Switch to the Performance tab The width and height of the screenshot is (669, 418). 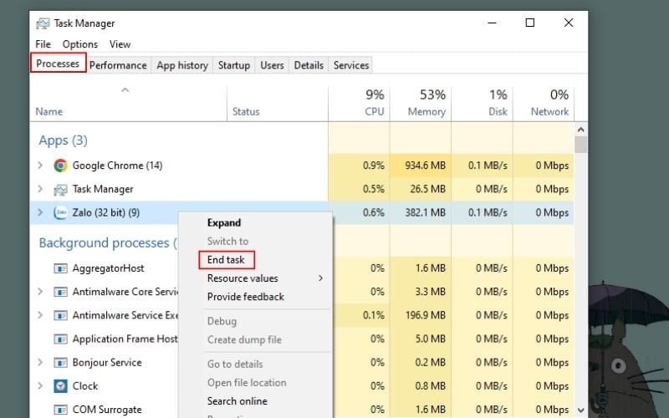(118, 65)
